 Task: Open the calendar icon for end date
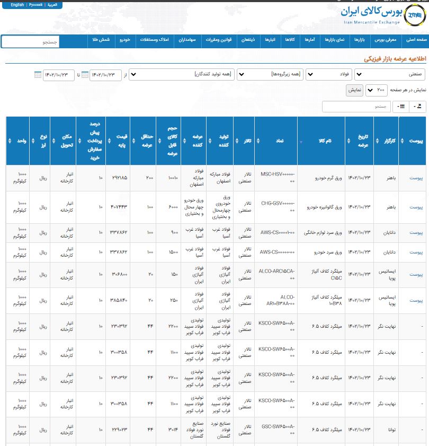tap(38, 75)
